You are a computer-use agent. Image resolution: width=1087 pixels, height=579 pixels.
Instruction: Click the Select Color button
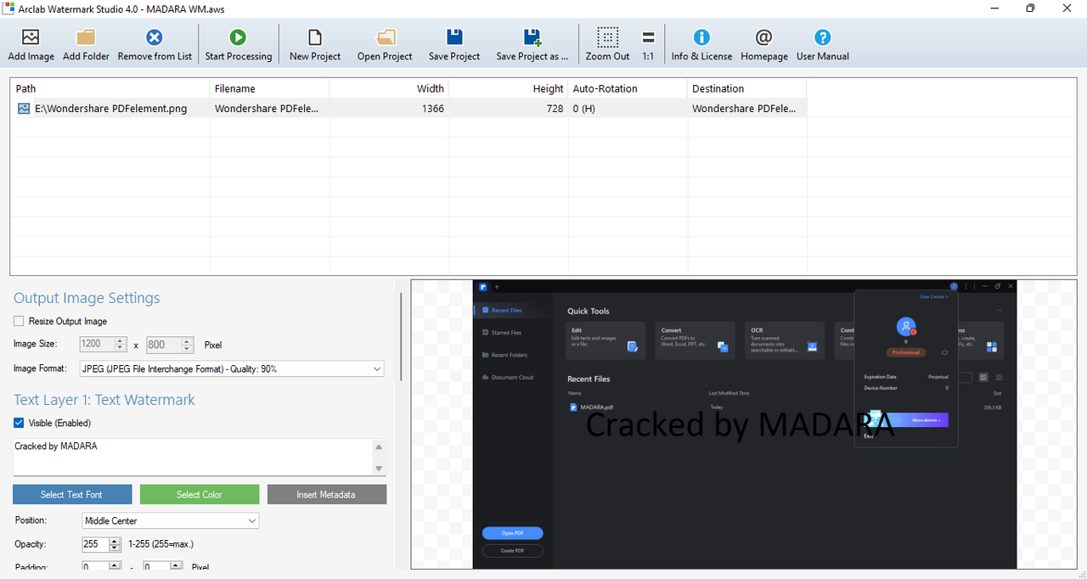coord(200,494)
